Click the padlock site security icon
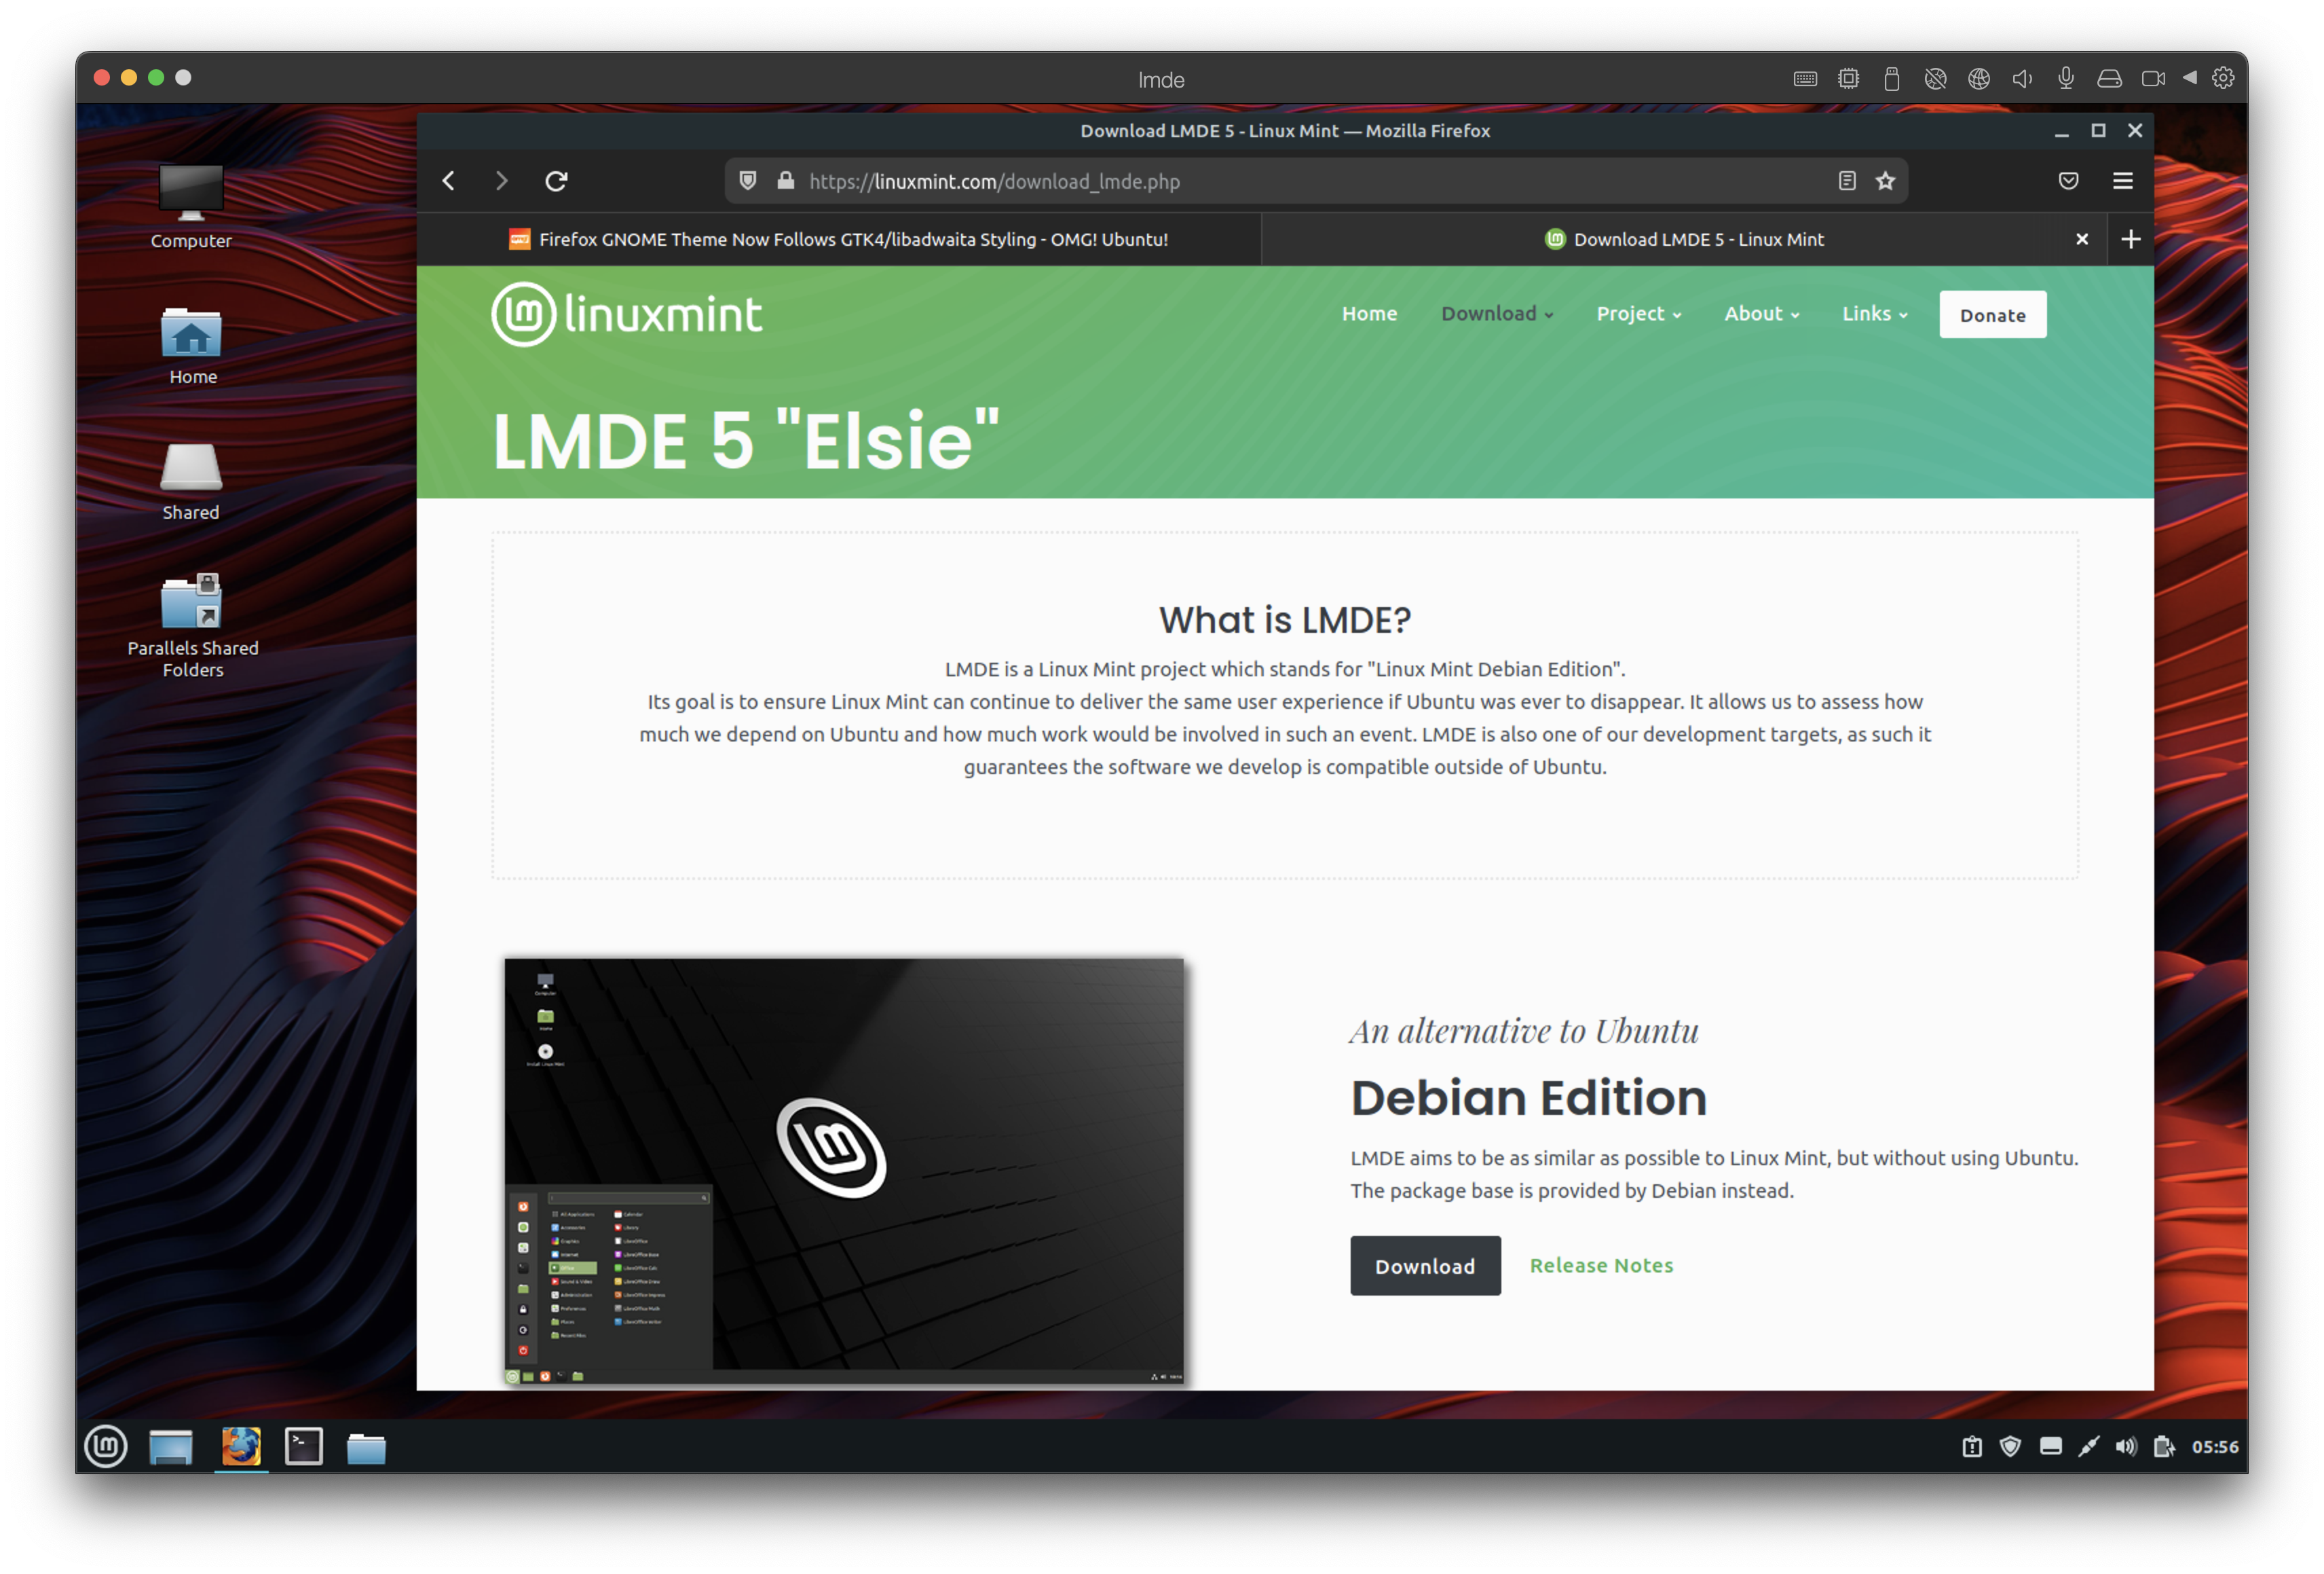The height and width of the screenshot is (1574, 2324). pos(786,181)
